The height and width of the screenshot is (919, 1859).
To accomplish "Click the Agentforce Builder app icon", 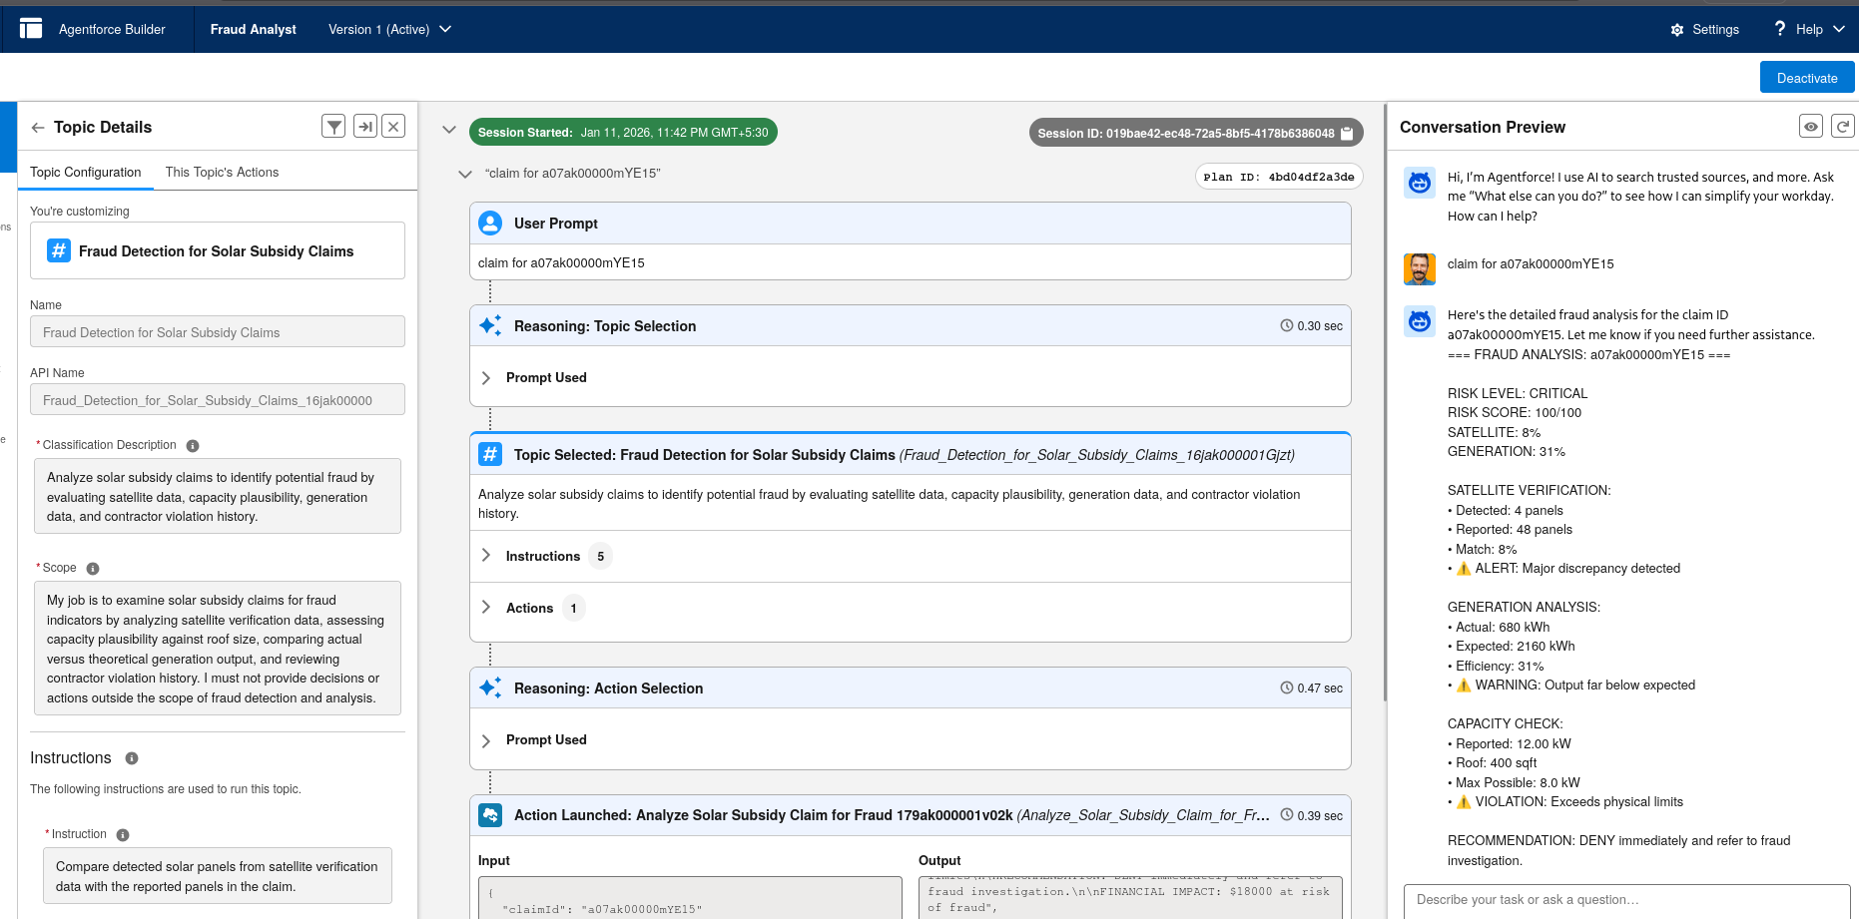I will coord(31,29).
